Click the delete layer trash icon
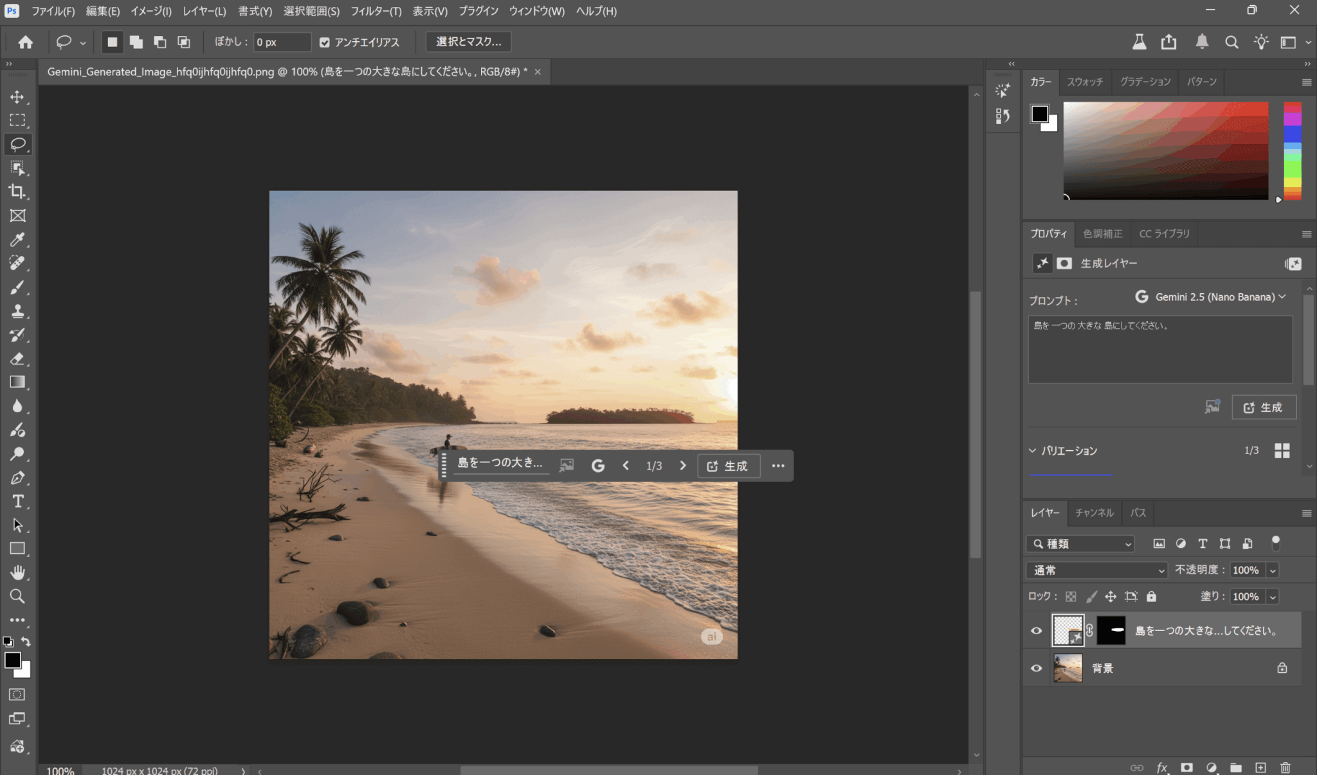 pyautogui.click(x=1285, y=767)
